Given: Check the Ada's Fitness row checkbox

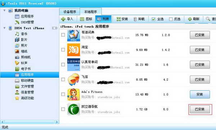Looking at the screenshot, I should click(x=63, y=94).
